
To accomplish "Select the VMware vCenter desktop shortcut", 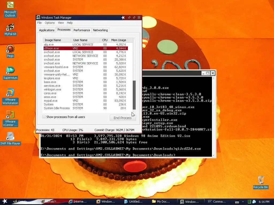I will [10, 119].
